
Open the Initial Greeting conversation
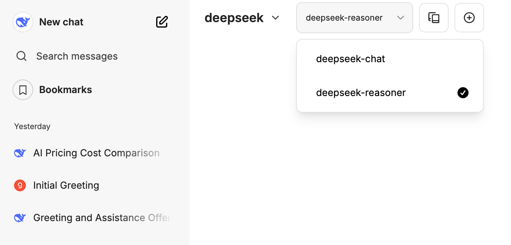pos(66,185)
